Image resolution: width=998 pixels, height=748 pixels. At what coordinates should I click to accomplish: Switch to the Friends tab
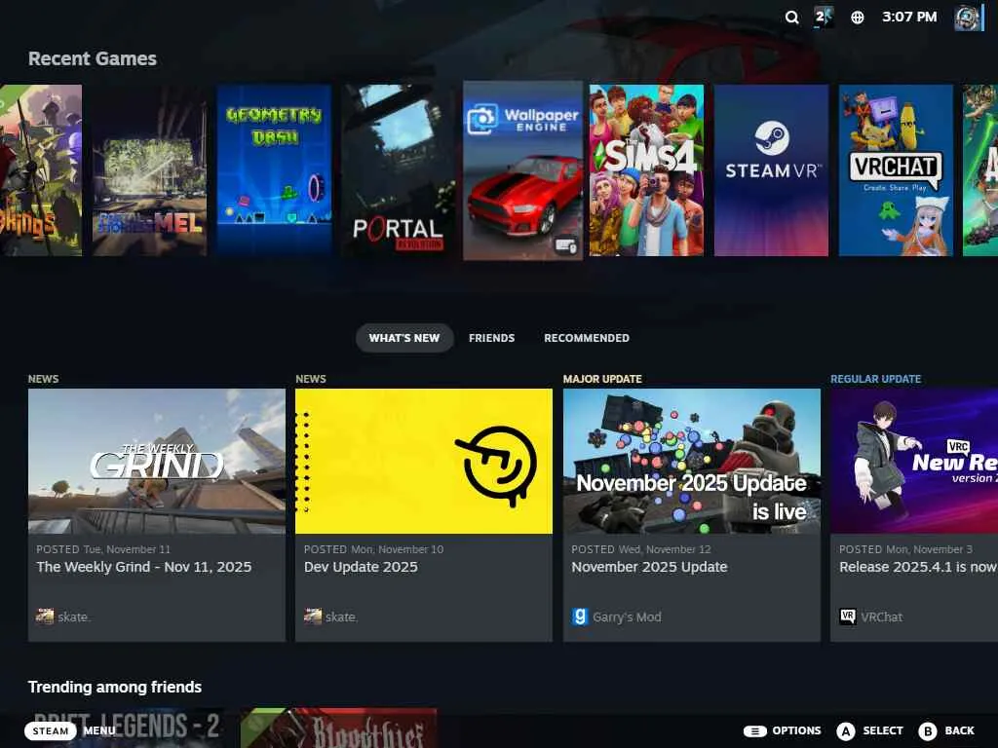pos(491,338)
